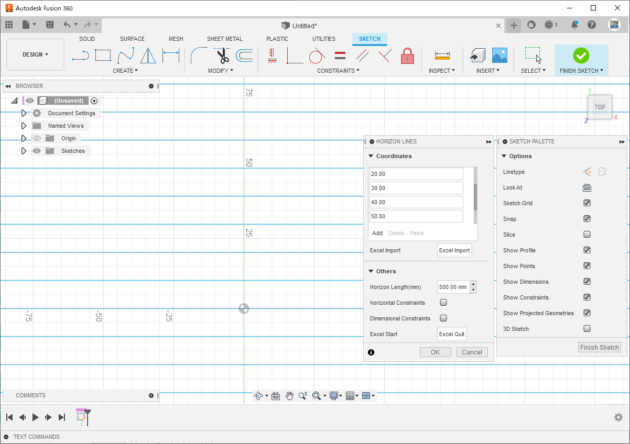Undo the last action
The image size is (630, 444).
coord(67,25)
